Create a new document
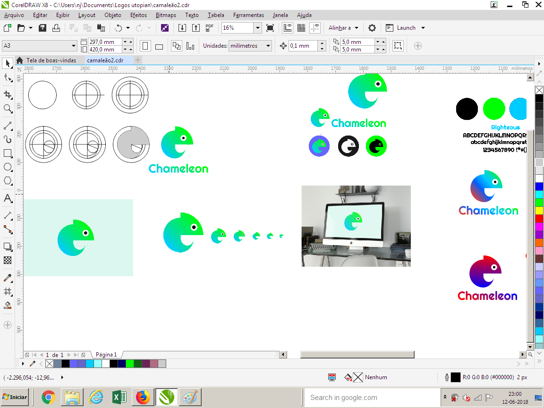 (7, 28)
